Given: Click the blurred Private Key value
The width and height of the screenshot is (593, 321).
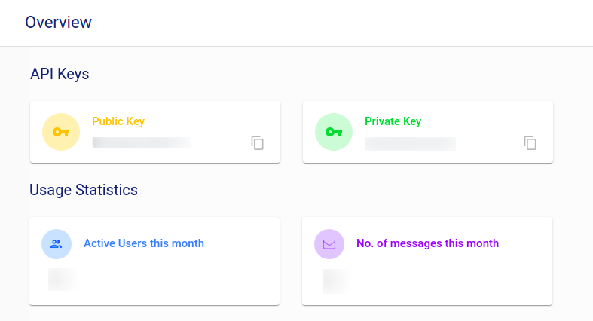Looking at the screenshot, I should (x=410, y=144).
